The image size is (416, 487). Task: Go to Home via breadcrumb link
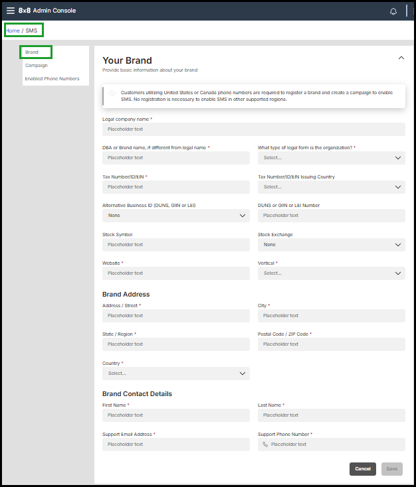click(13, 31)
